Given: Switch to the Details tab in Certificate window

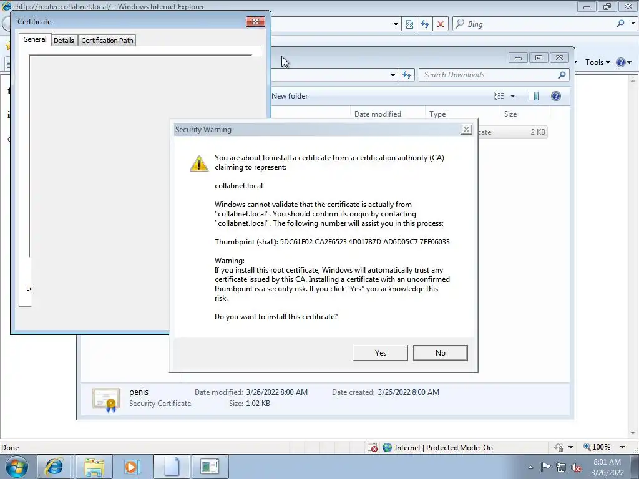Looking at the screenshot, I should click(x=64, y=41).
